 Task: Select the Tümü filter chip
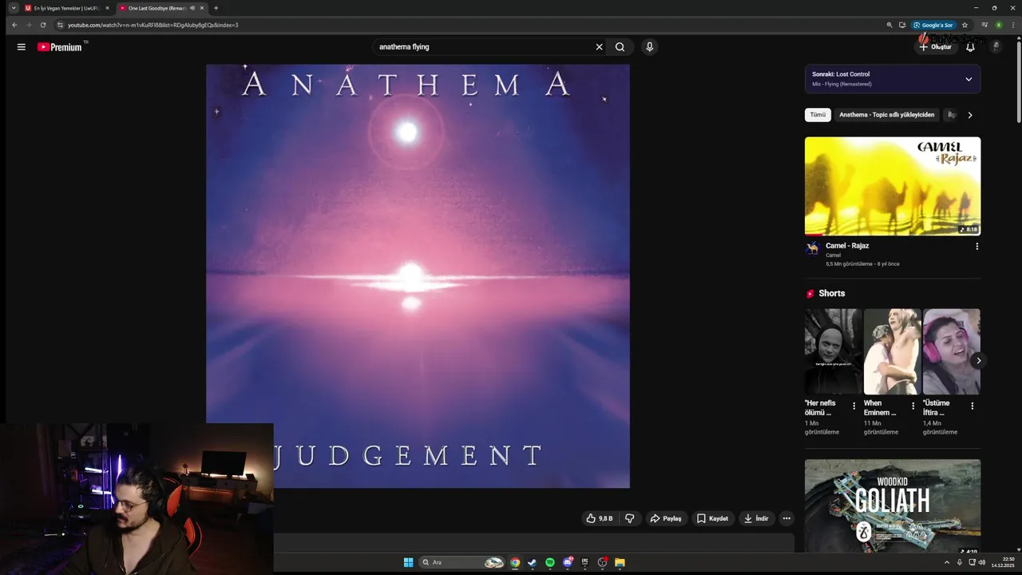click(x=818, y=115)
